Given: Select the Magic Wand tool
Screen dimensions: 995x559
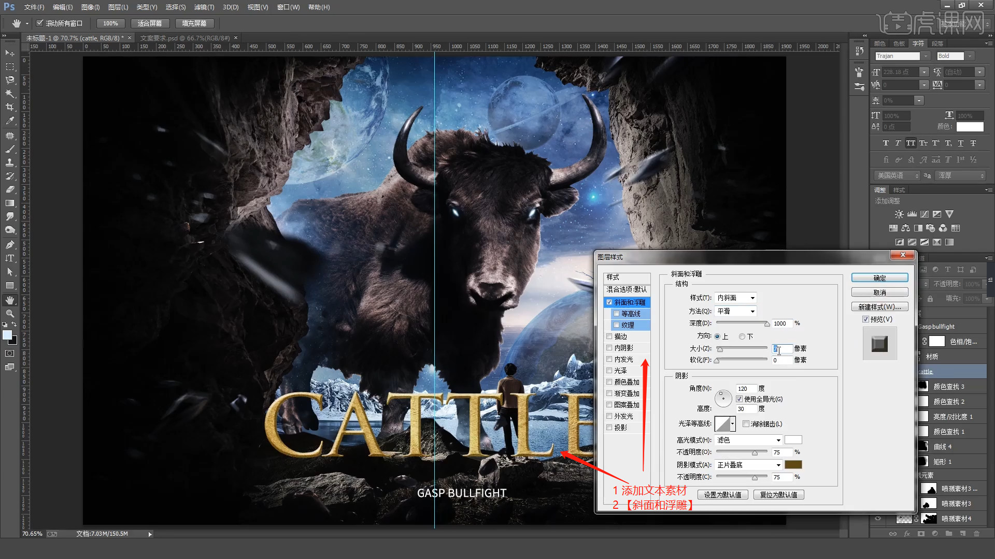Looking at the screenshot, I should pyautogui.click(x=9, y=94).
